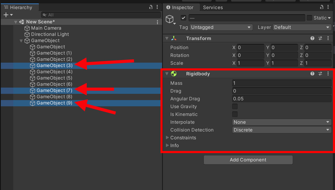Switch to the Services tab
Image resolution: width=335 pixels, height=190 pixels.
213,8
